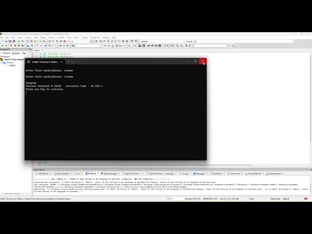Click the Run program play icon
Viewport: 312px width, 234px height.
click(x=53, y=41)
